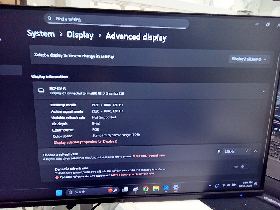Toggle the Dynamic refresh rate switch
Screen dimensions: 280x210
tap(244, 167)
